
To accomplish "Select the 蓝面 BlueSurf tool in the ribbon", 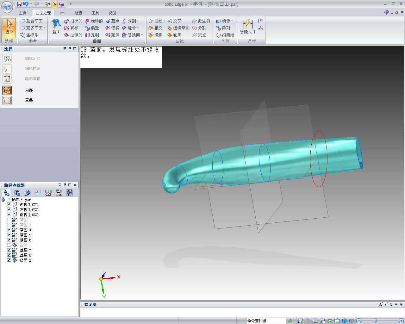I will (56, 27).
